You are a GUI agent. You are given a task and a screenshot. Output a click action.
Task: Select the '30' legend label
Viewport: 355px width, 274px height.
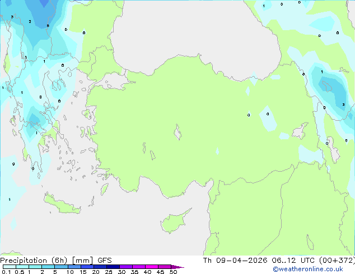(x=122, y=272)
